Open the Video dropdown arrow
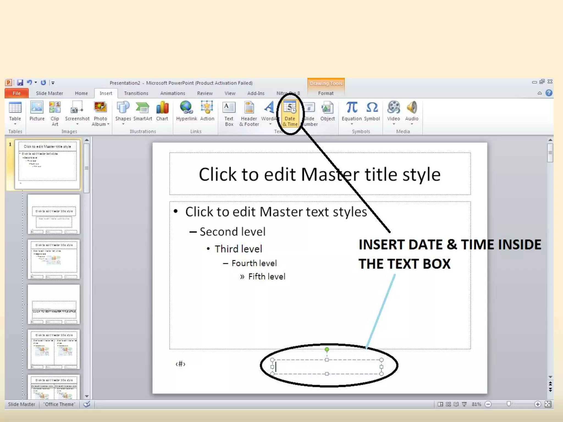Viewport: 563px width, 422px height. click(393, 124)
